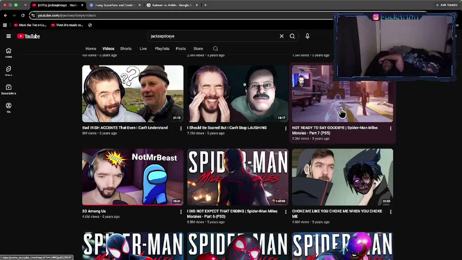Go to Home in the left sidebar
This screenshot has height=260, width=462.
9,53
